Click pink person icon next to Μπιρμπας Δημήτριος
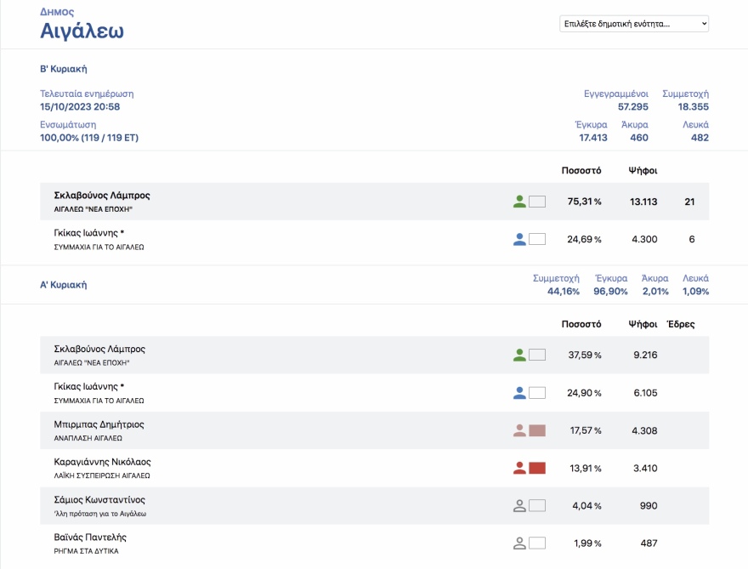 click(x=519, y=430)
